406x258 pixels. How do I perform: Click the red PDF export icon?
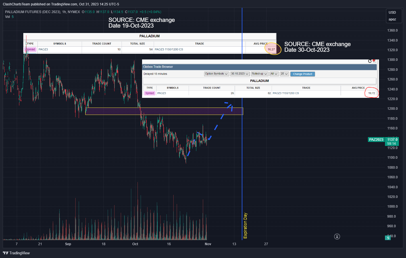tap(374, 61)
